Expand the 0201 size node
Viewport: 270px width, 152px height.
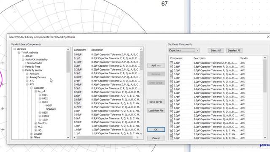(40, 95)
